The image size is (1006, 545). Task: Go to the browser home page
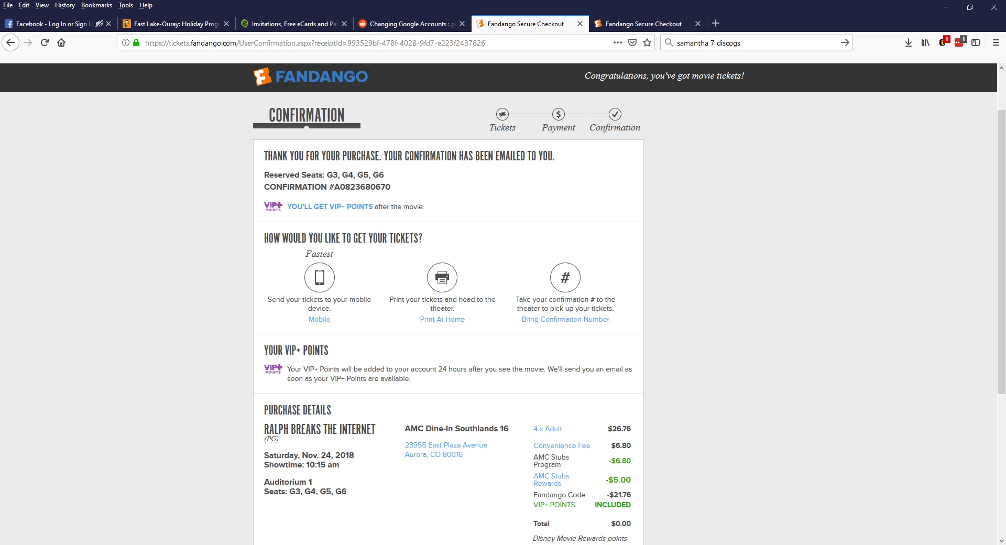coord(61,43)
